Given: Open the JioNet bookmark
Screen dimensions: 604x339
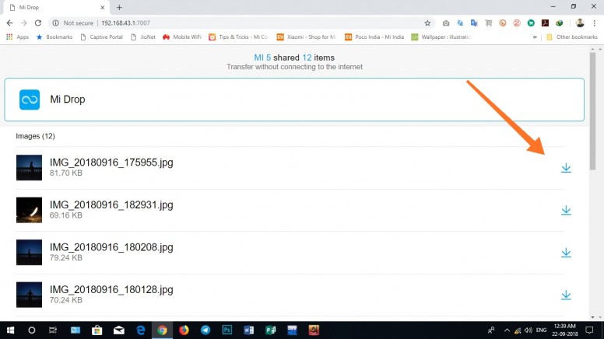Looking at the screenshot, I should (143, 37).
